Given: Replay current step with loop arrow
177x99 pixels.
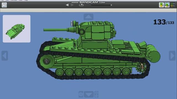Looking at the screenshot, I should point(81,5).
